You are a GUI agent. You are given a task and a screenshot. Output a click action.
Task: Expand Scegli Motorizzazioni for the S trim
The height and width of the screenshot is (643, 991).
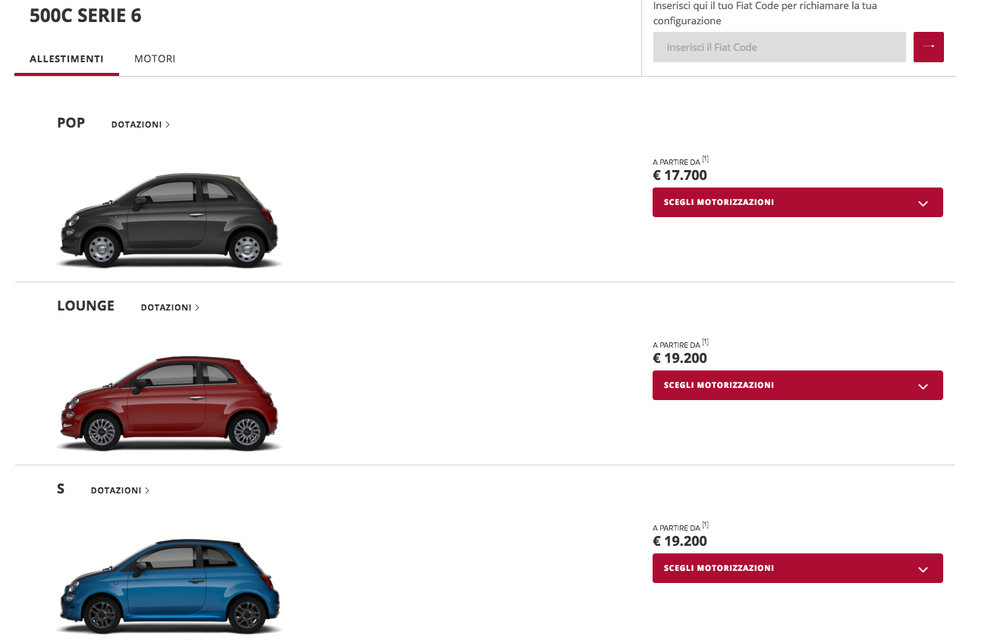(798, 569)
